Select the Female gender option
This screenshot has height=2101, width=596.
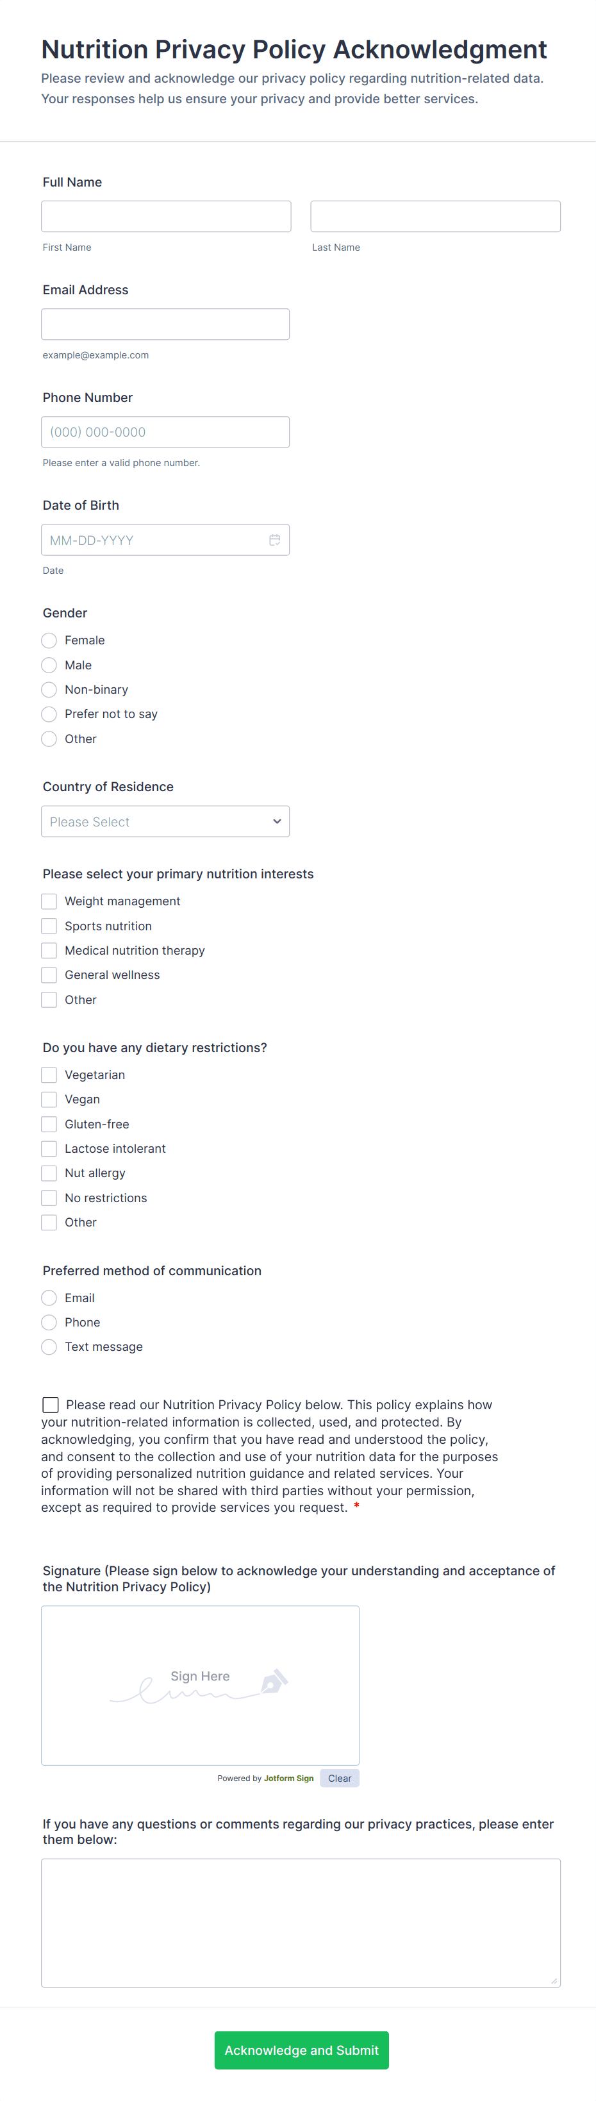(x=50, y=640)
